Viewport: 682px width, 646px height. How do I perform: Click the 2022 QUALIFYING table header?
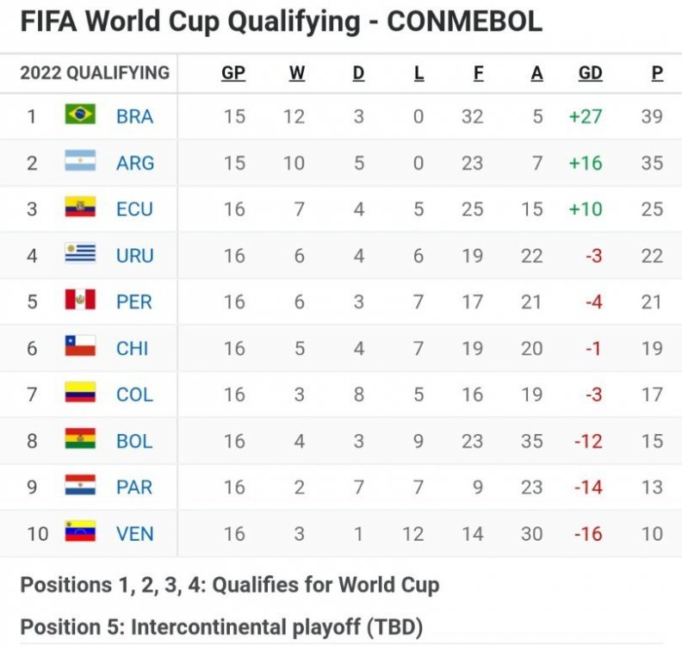95,73
